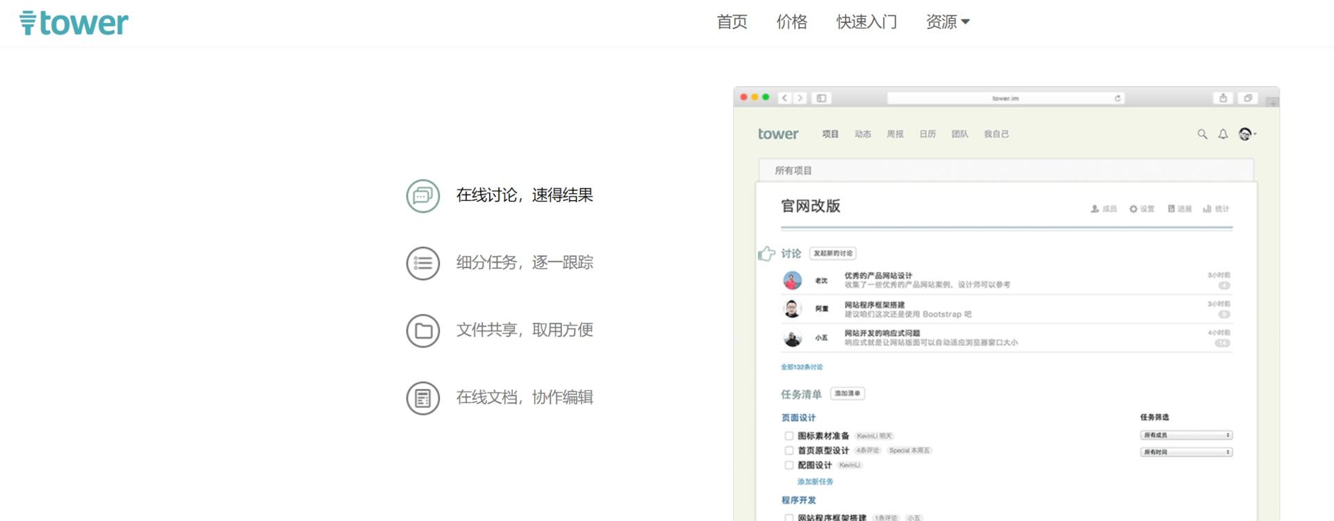Viewport: 1334px width, 521px height.
Task: Open the 所有时间 filter dropdown
Action: [x=1186, y=452]
